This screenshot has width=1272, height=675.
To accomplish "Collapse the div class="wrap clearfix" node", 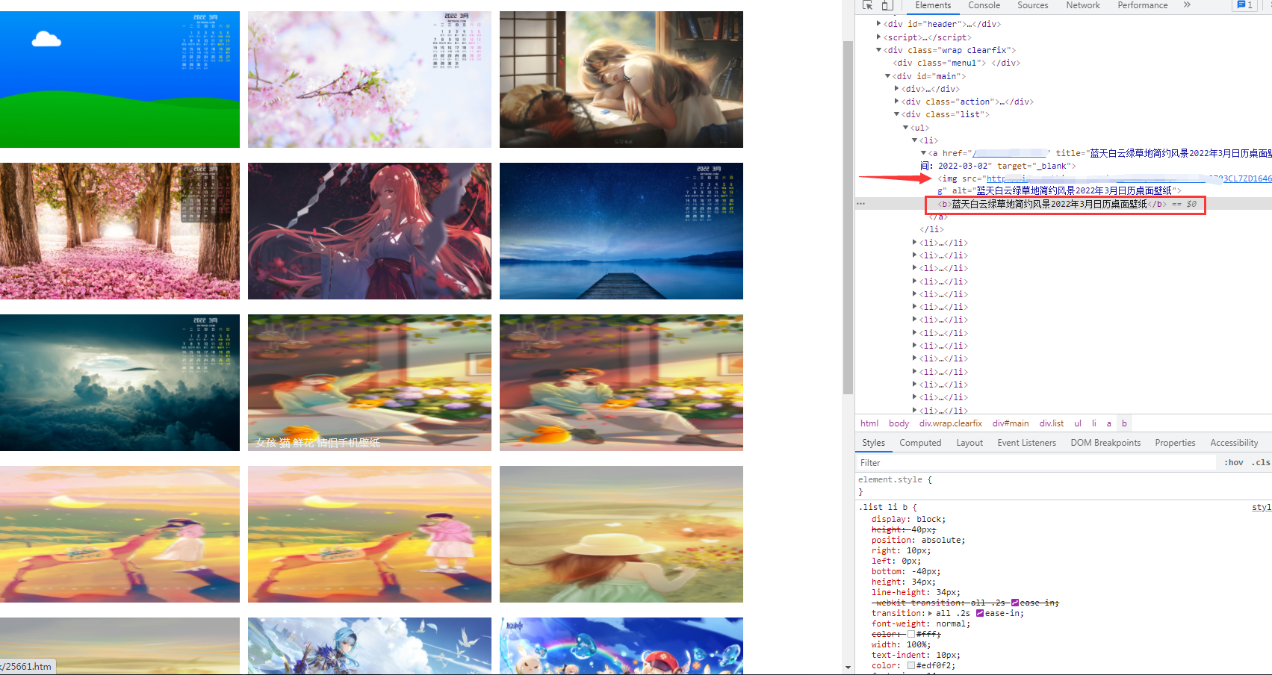I will tap(878, 50).
